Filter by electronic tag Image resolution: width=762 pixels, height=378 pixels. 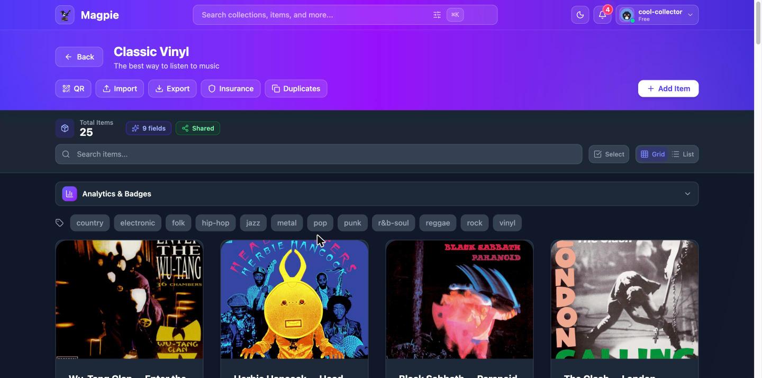pyautogui.click(x=138, y=223)
